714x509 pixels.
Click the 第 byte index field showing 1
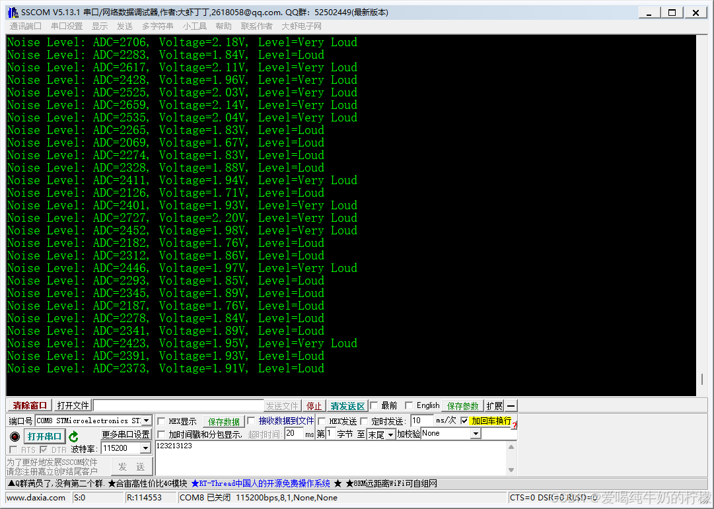[x=331, y=434]
